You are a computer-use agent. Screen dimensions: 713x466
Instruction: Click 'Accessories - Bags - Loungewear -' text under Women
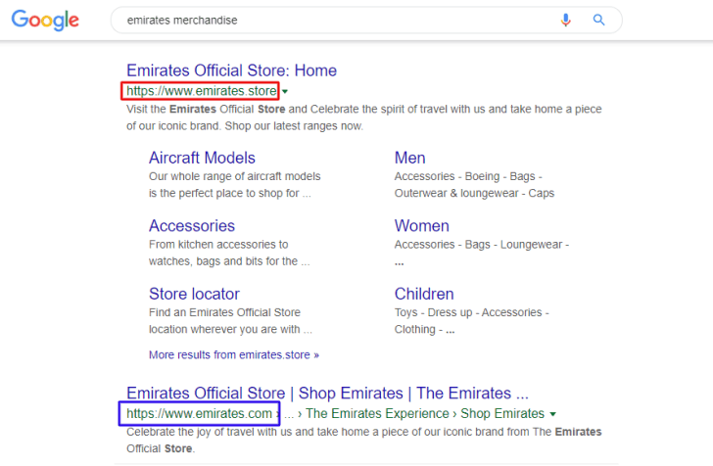click(x=482, y=245)
